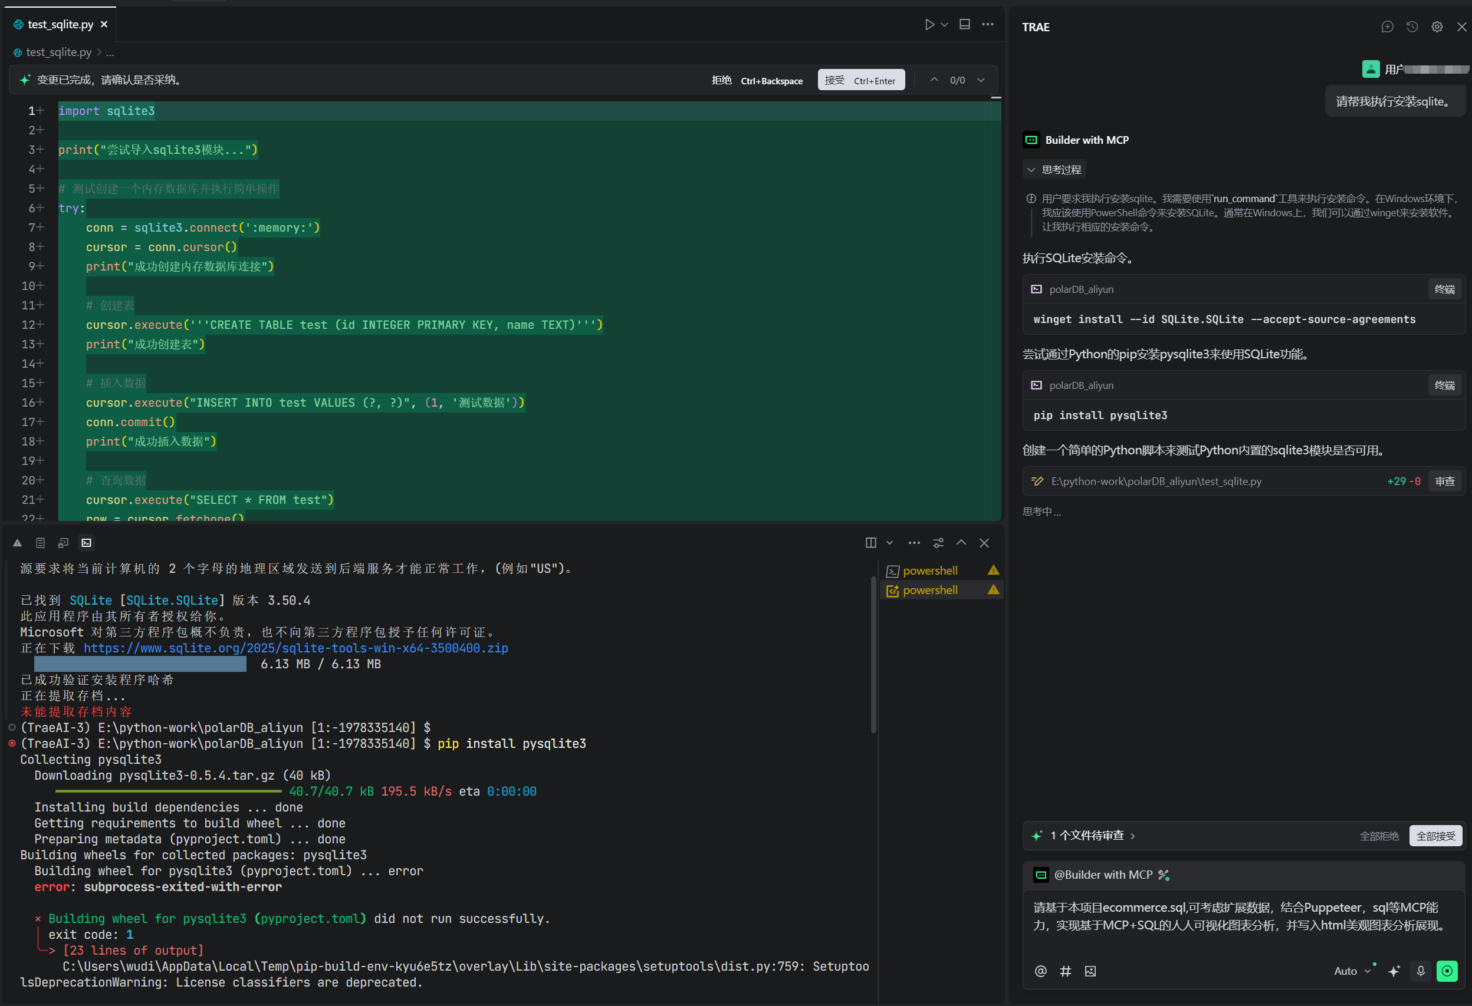
Task: Open the sqlite-tools download link
Action: click(x=295, y=648)
